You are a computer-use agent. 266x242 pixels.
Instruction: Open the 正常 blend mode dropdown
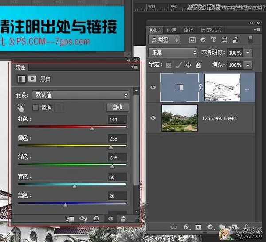[173, 52]
